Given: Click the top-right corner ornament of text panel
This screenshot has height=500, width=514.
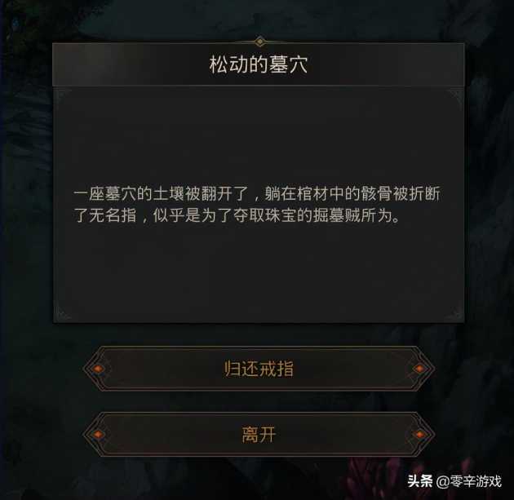Looking at the screenshot, I should (x=455, y=97).
